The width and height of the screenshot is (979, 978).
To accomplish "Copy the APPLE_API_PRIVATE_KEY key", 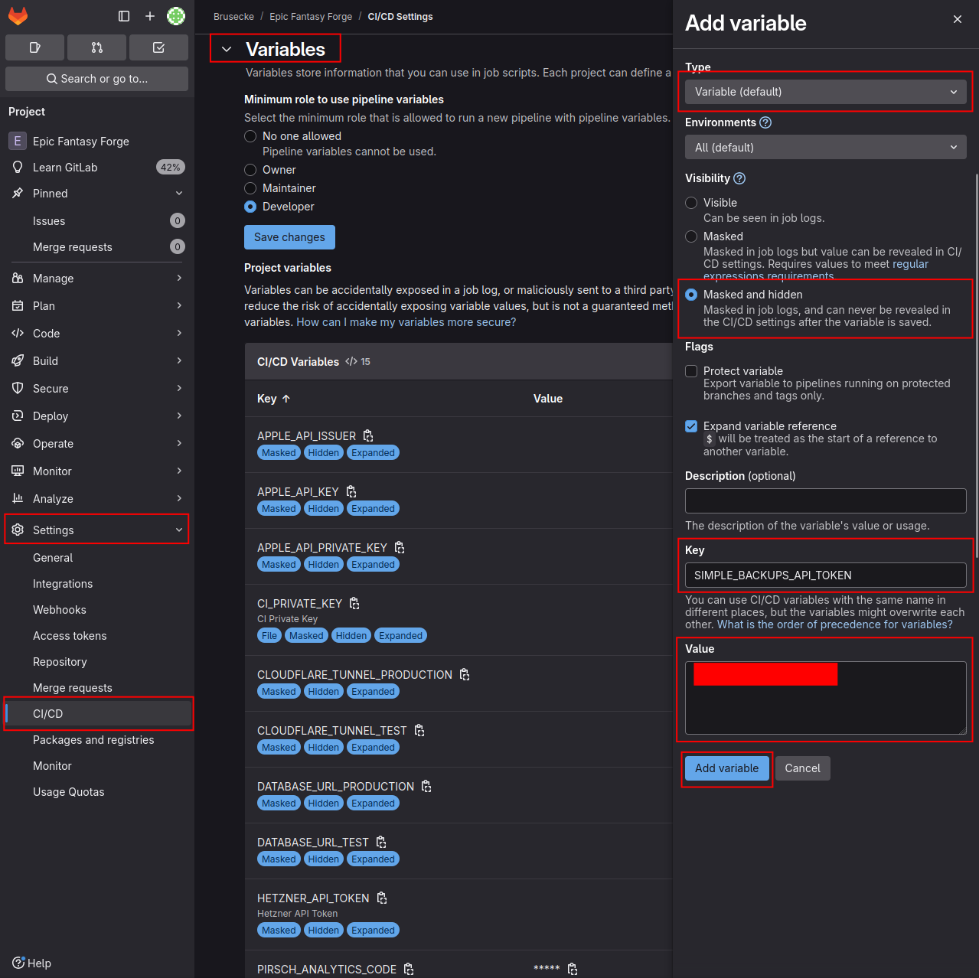I will pos(400,547).
